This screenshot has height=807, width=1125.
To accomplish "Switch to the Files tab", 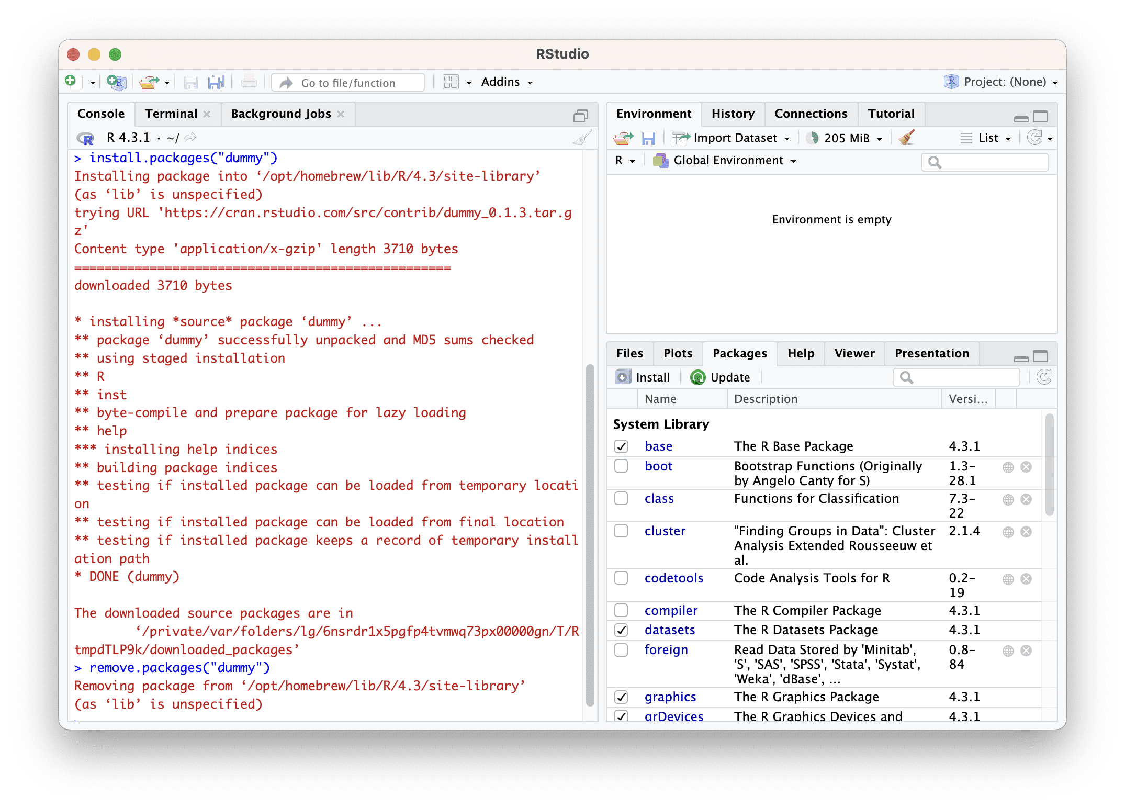I will tap(629, 353).
